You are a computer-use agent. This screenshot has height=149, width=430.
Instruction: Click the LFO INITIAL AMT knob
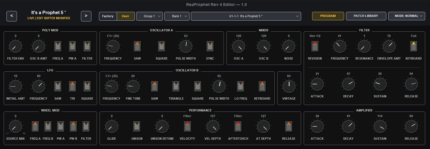[x=16, y=87]
